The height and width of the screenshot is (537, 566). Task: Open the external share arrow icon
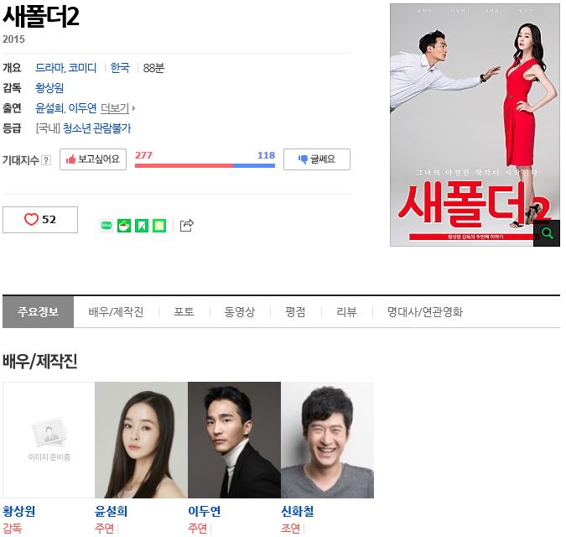[187, 226]
